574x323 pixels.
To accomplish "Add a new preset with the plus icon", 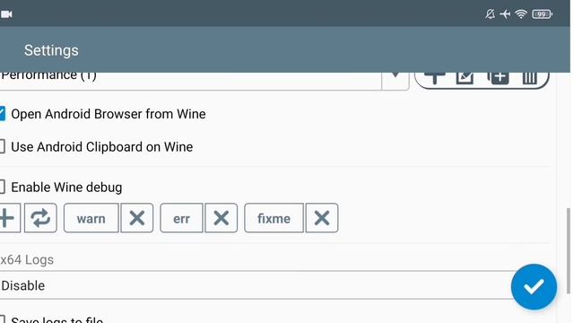I will click(x=434, y=77).
